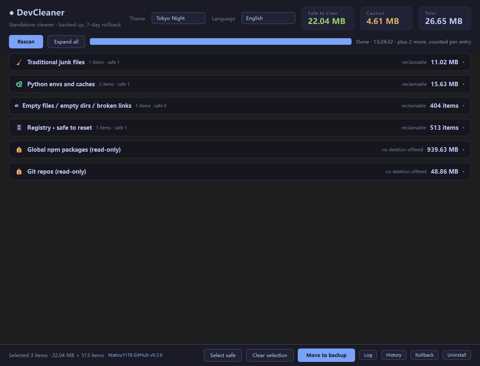Screen dimensions: 480x366
Task: Click the Standalone cleaner subtitle text
Action: (x=65, y=25)
